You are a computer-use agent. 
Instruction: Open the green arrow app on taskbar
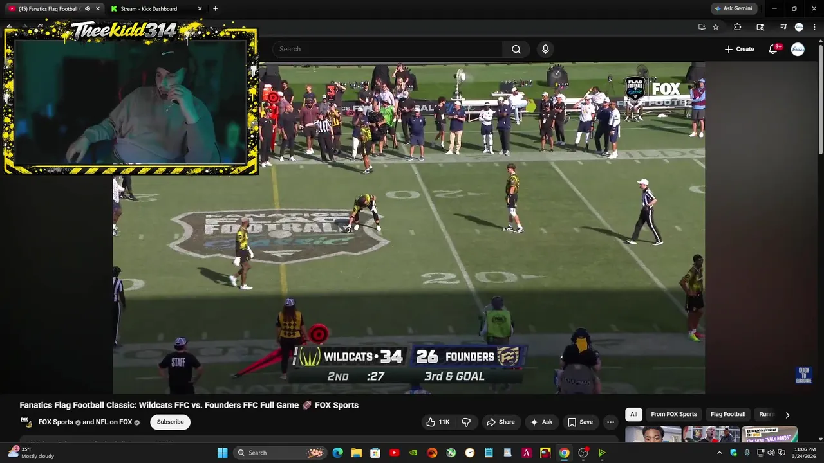point(602,453)
